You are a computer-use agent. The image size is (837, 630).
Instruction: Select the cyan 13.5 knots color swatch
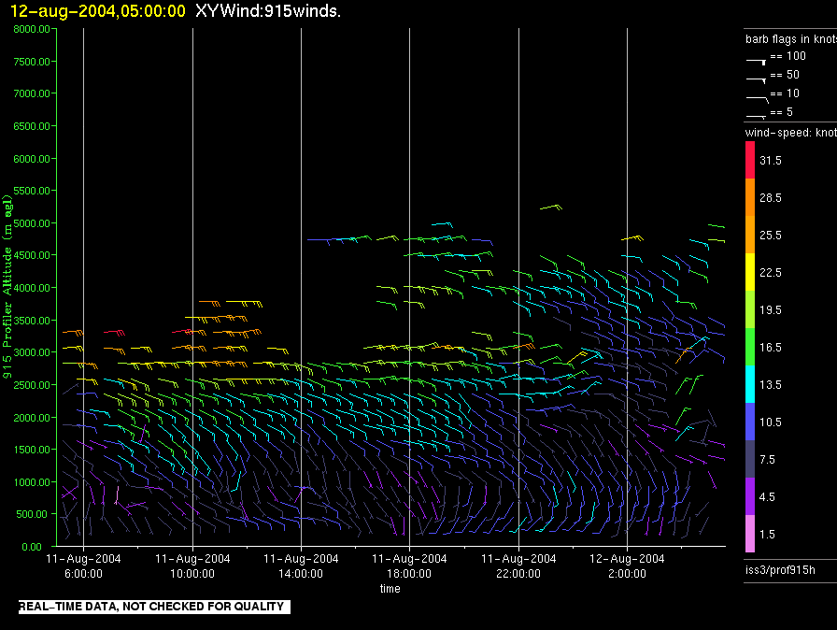[750, 384]
